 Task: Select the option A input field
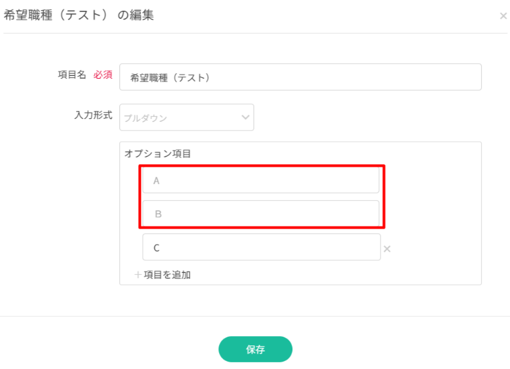tap(261, 180)
